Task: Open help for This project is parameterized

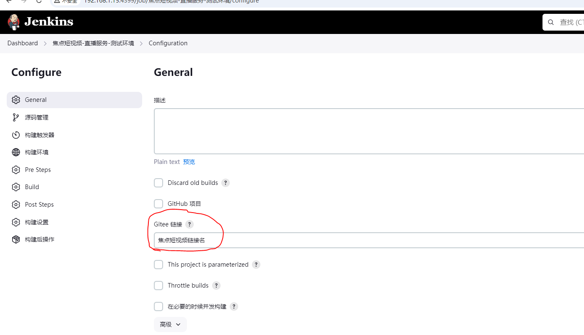Action: 256,265
